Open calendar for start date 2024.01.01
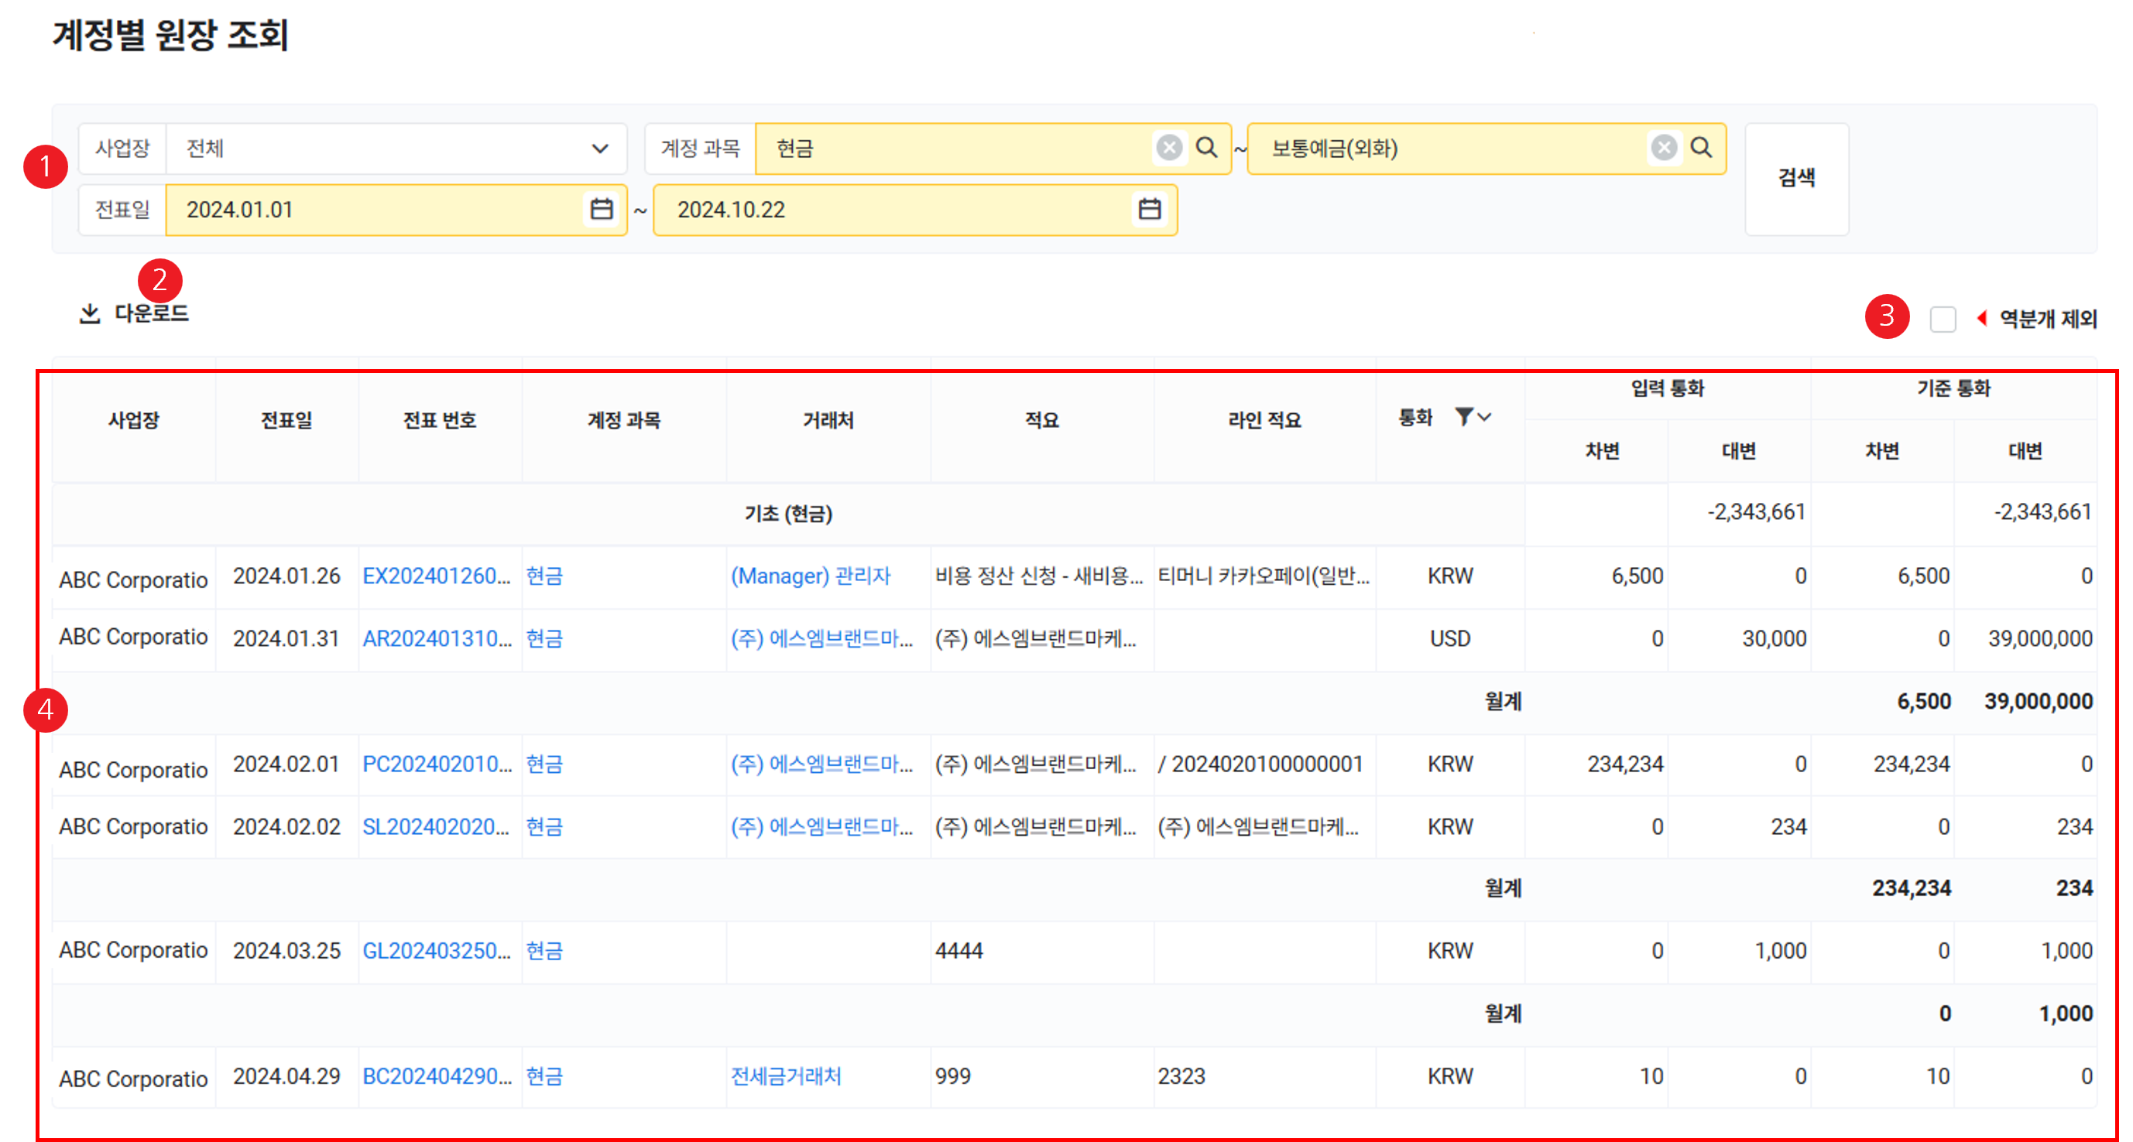 pos(602,210)
